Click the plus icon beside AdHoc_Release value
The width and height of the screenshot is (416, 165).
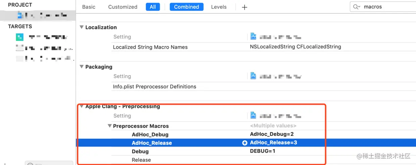tap(245, 143)
